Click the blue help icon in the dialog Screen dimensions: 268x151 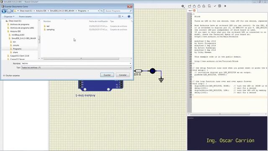tap(129, 16)
